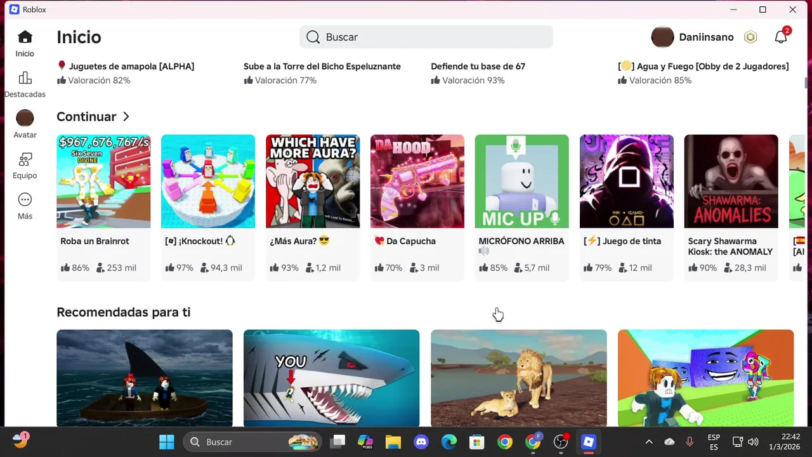Open Microsoft Store from the taskbar
Viewport: 812px width, 457px height.
pos(477,442)
